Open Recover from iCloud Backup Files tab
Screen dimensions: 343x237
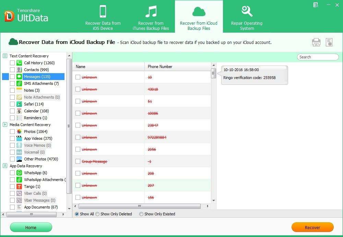point(199,17)
